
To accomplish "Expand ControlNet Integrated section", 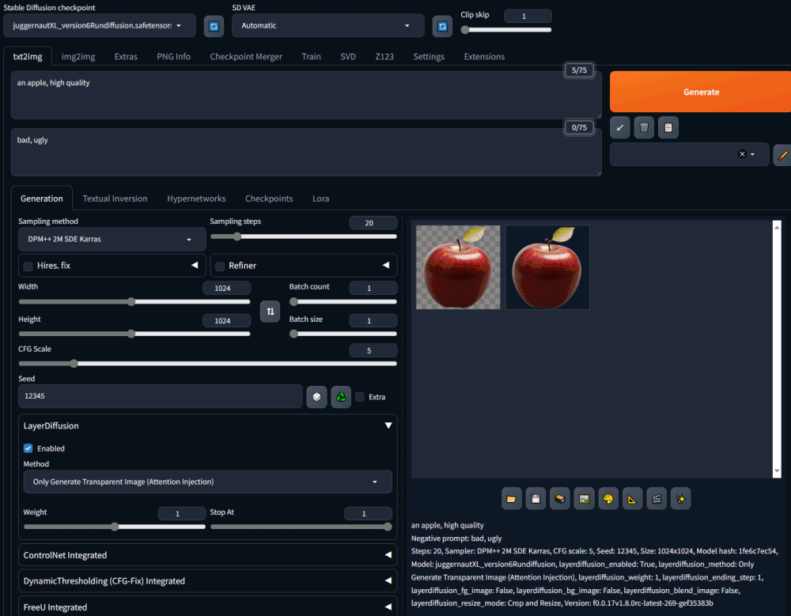I will coord(207,555).
